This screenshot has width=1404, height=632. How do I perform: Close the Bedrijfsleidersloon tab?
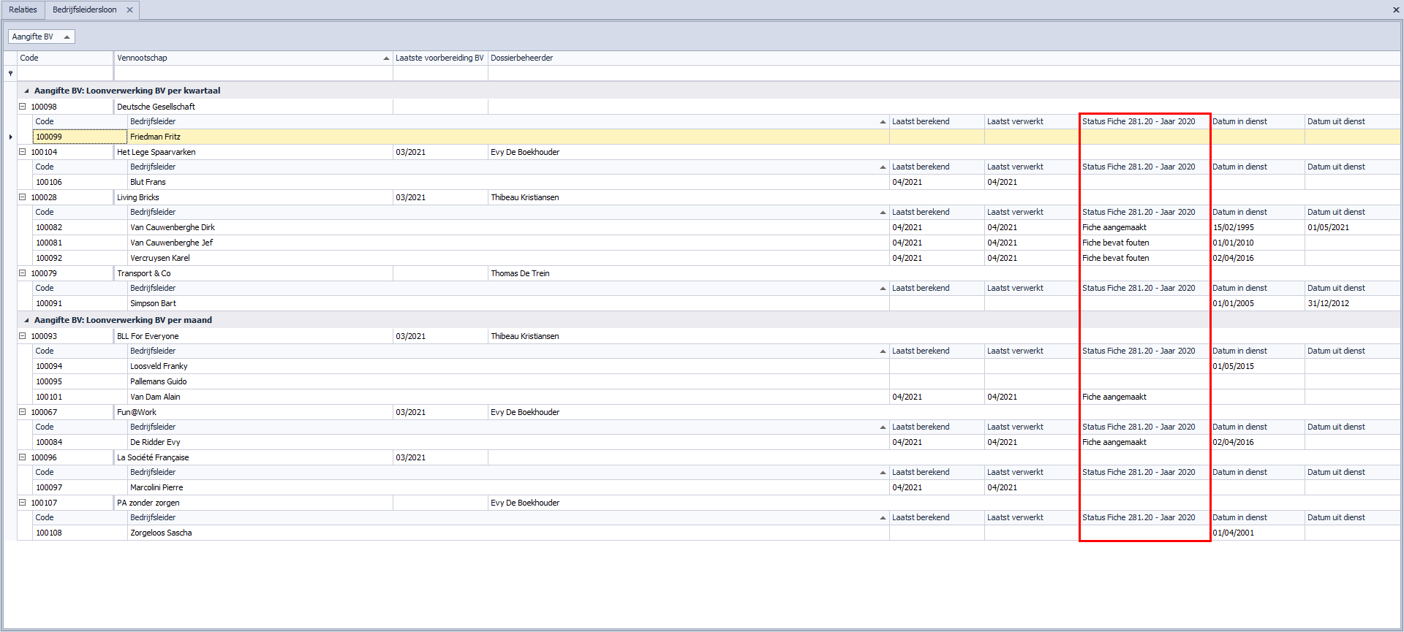tap(129, 10)
